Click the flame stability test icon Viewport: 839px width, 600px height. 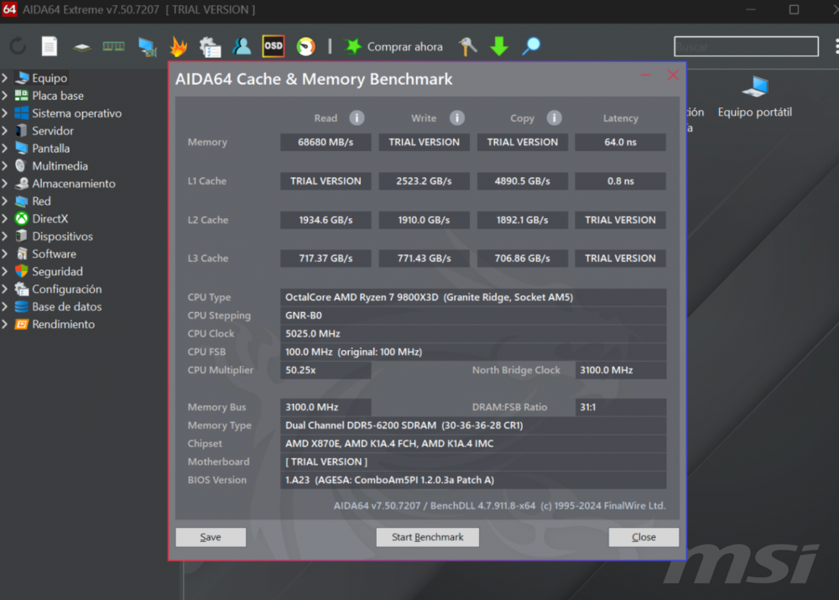coord(178,47)
